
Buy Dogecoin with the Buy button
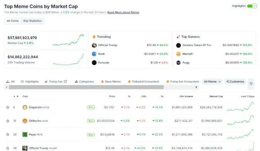[x=91, y=107]
